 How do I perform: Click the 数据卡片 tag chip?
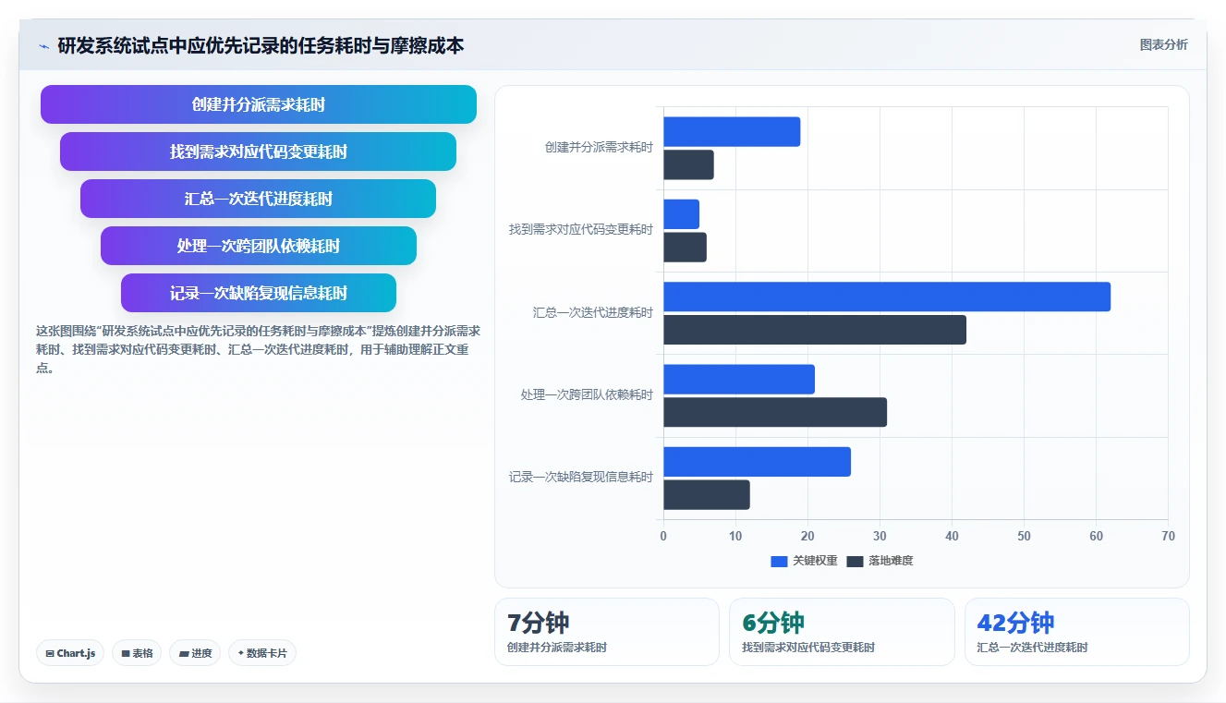pyautogui.click(x=262, y=653)
